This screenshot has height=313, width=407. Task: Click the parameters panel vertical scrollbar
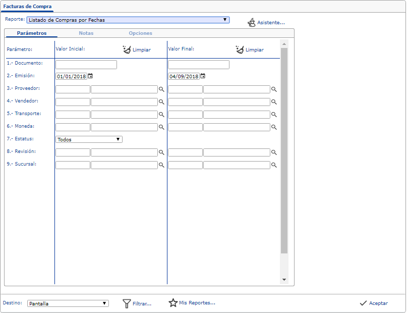coord(284,151)
